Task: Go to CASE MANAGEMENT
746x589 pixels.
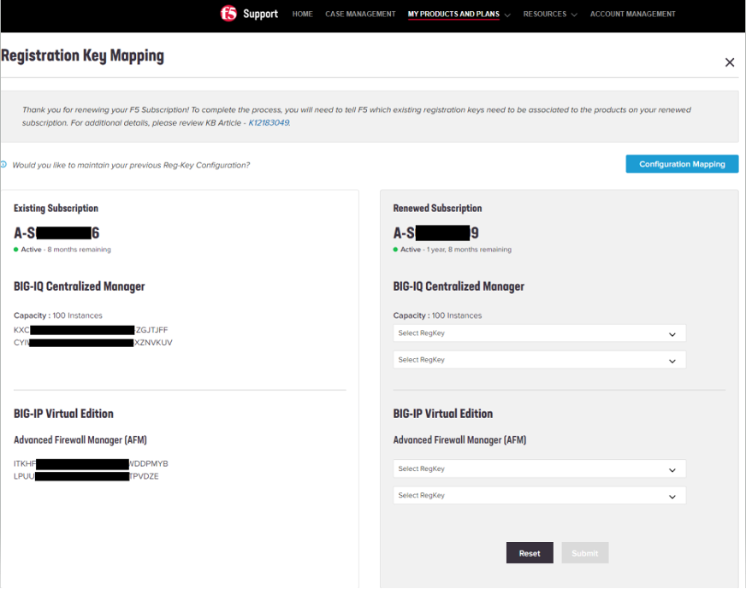Action: coord(360,15)
